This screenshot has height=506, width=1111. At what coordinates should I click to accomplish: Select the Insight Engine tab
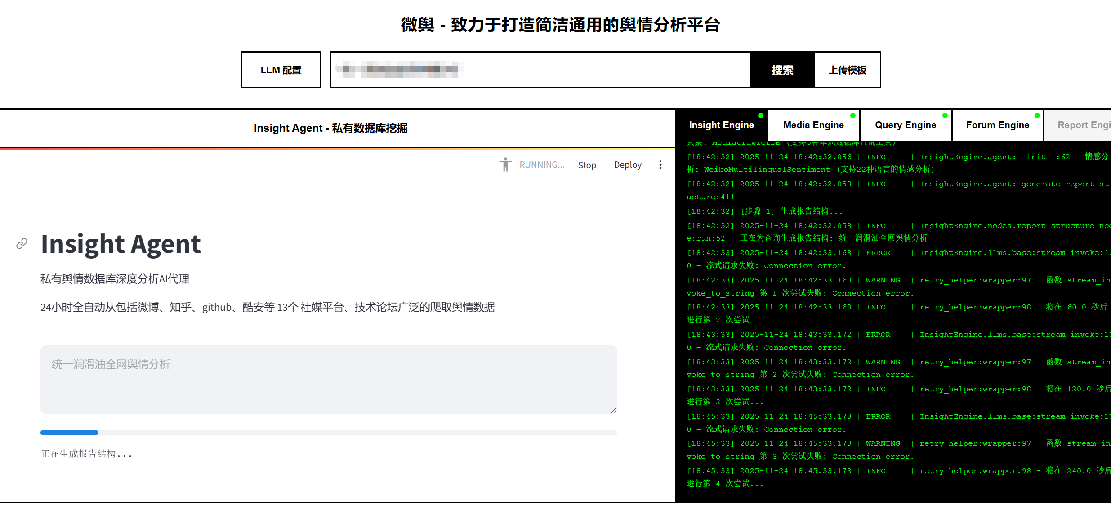[722, 125]
